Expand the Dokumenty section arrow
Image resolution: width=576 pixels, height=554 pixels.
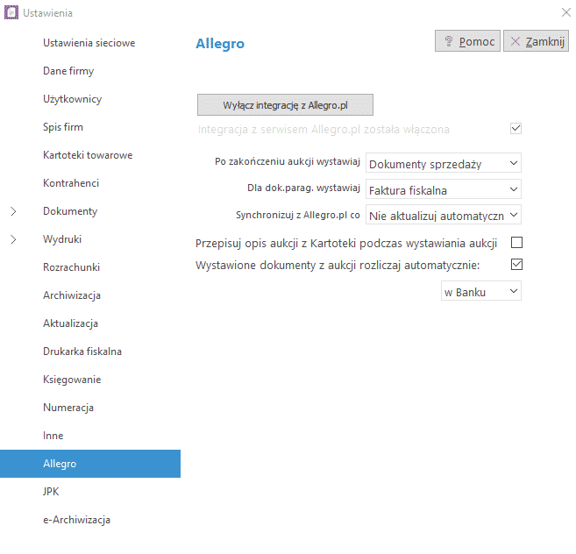pos(13,211)
